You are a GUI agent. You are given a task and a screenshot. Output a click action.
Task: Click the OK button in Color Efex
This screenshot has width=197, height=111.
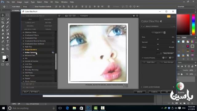tap(167, 92)
